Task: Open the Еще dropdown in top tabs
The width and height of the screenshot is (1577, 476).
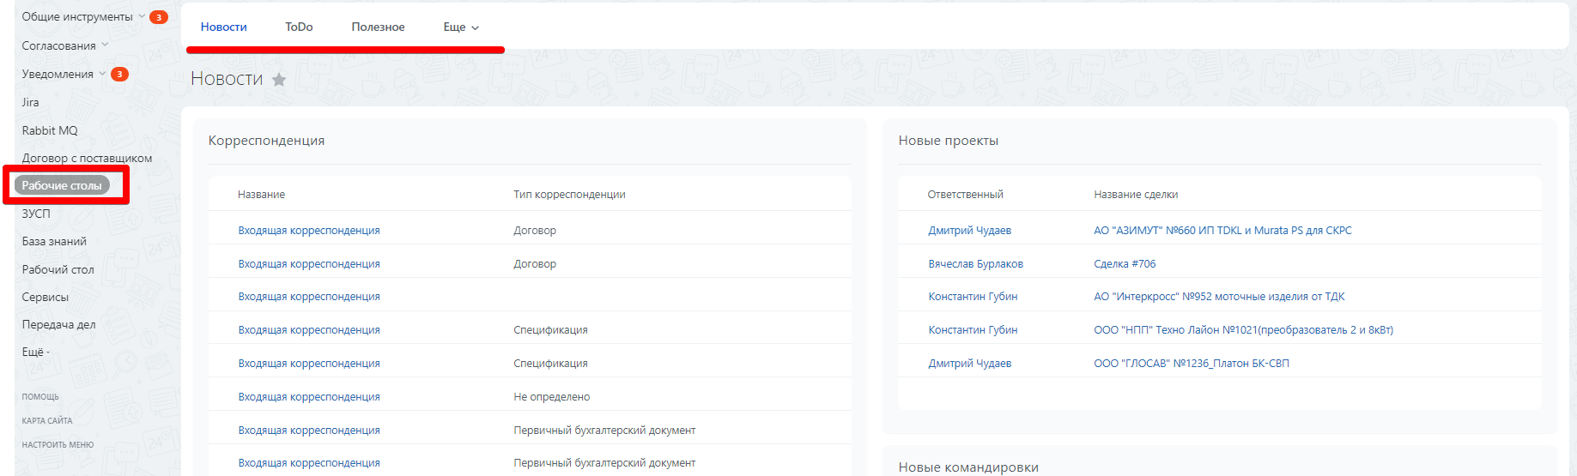Action: pyautogui.click(x=461, y=27)
